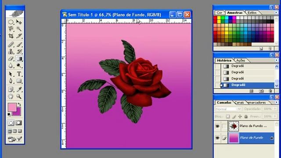Viewport: 281px width, 158px height.
Task: Select the Brush tool
Action: (19, 44)
